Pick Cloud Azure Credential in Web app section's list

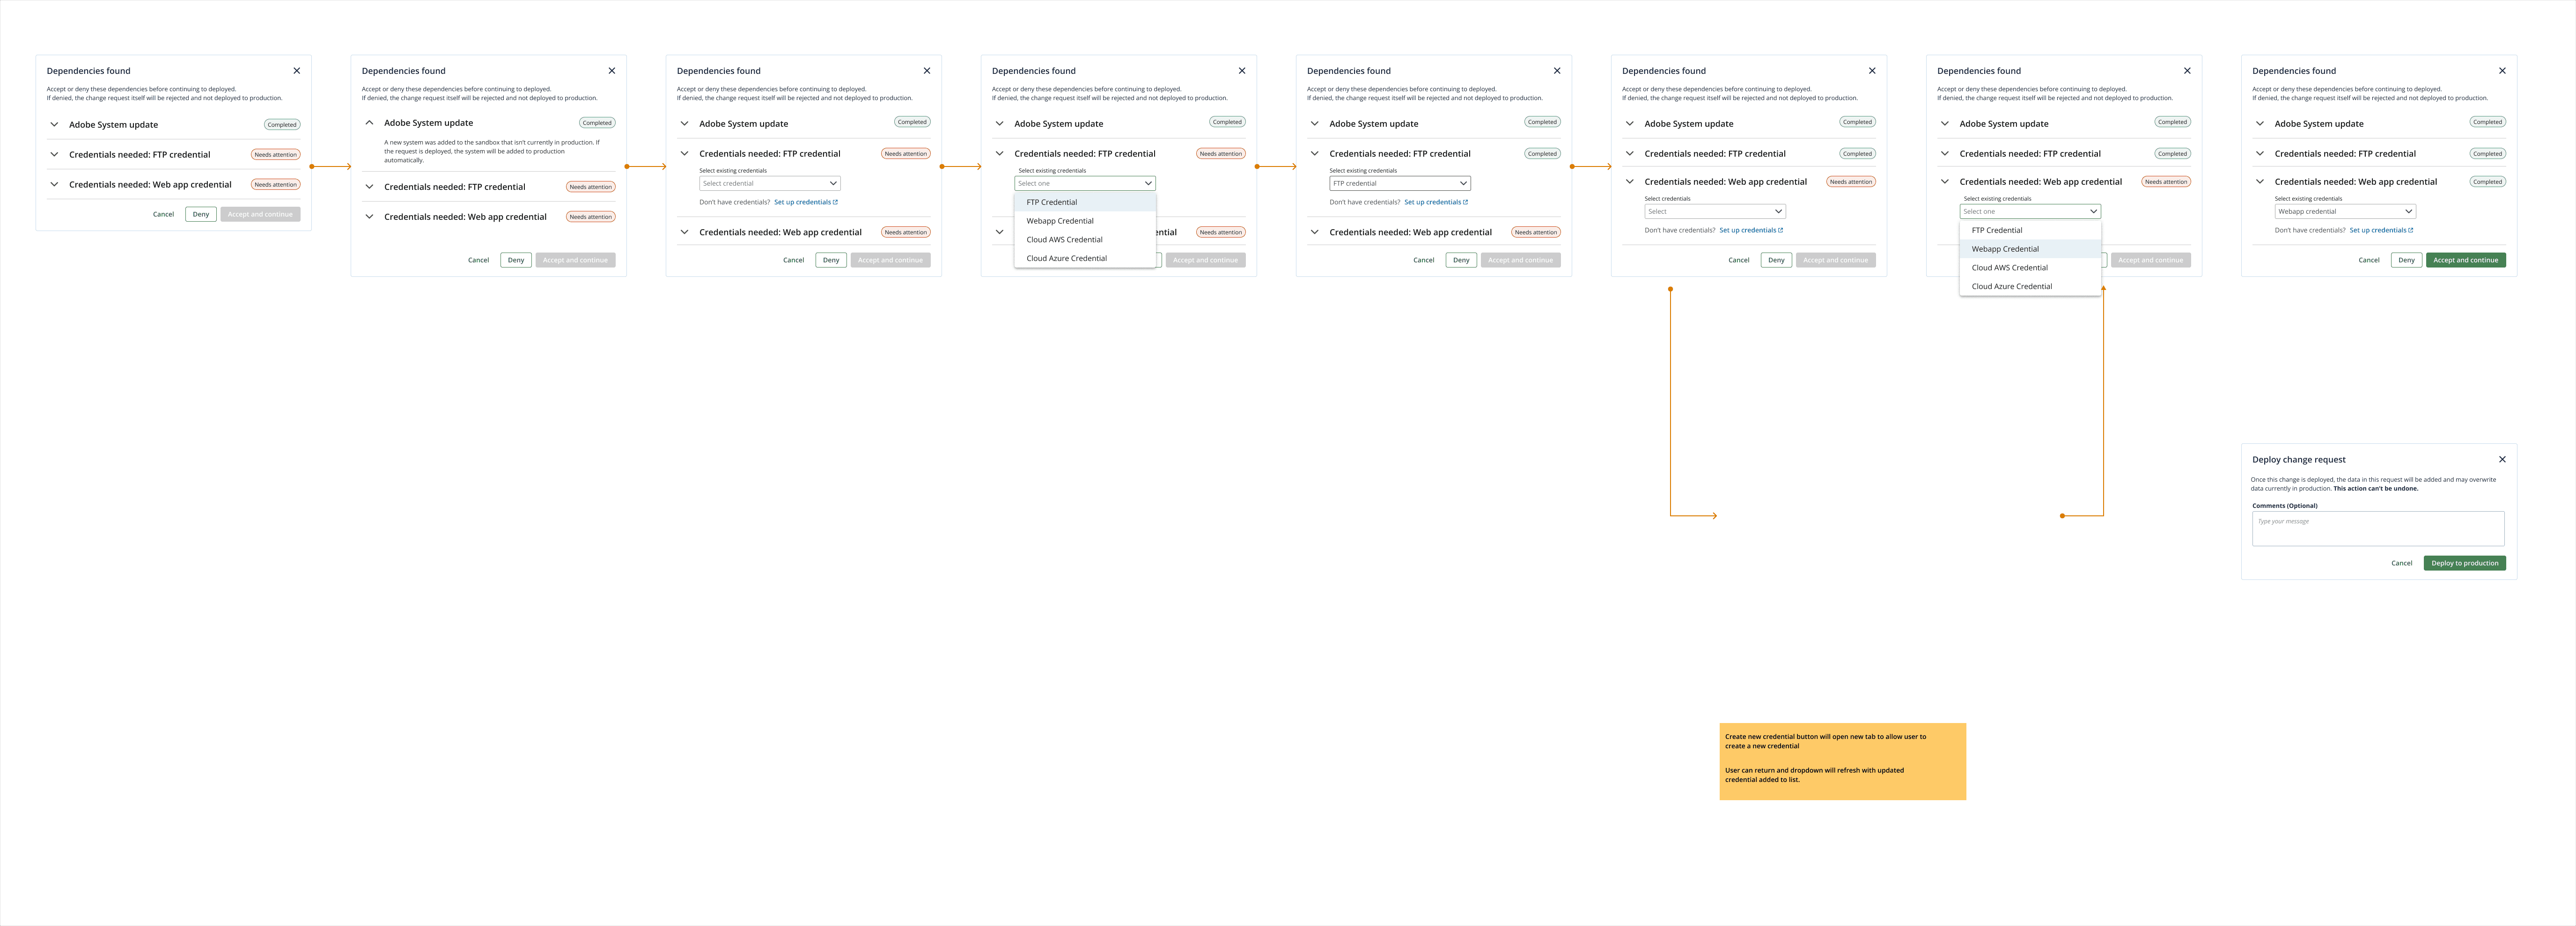(2029, 287)
